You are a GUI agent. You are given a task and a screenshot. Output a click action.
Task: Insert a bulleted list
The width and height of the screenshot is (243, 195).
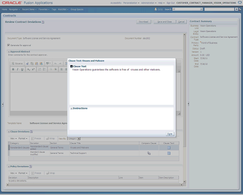point(44,69)
